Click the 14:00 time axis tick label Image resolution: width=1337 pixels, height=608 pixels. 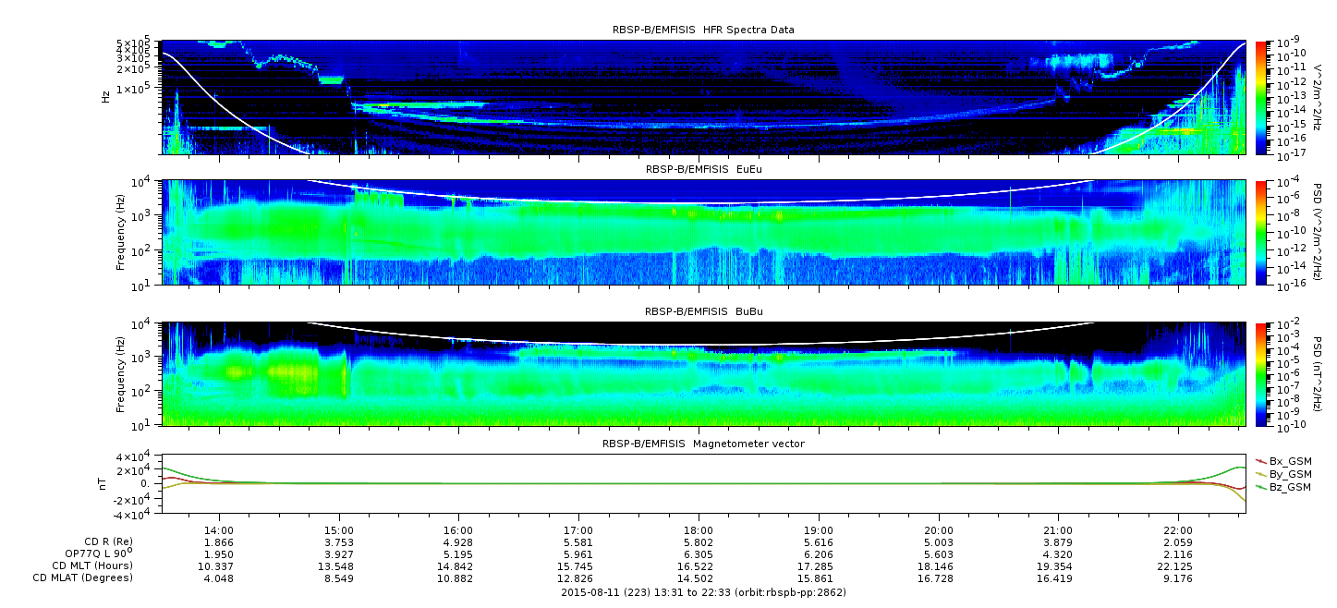point(219,532)
